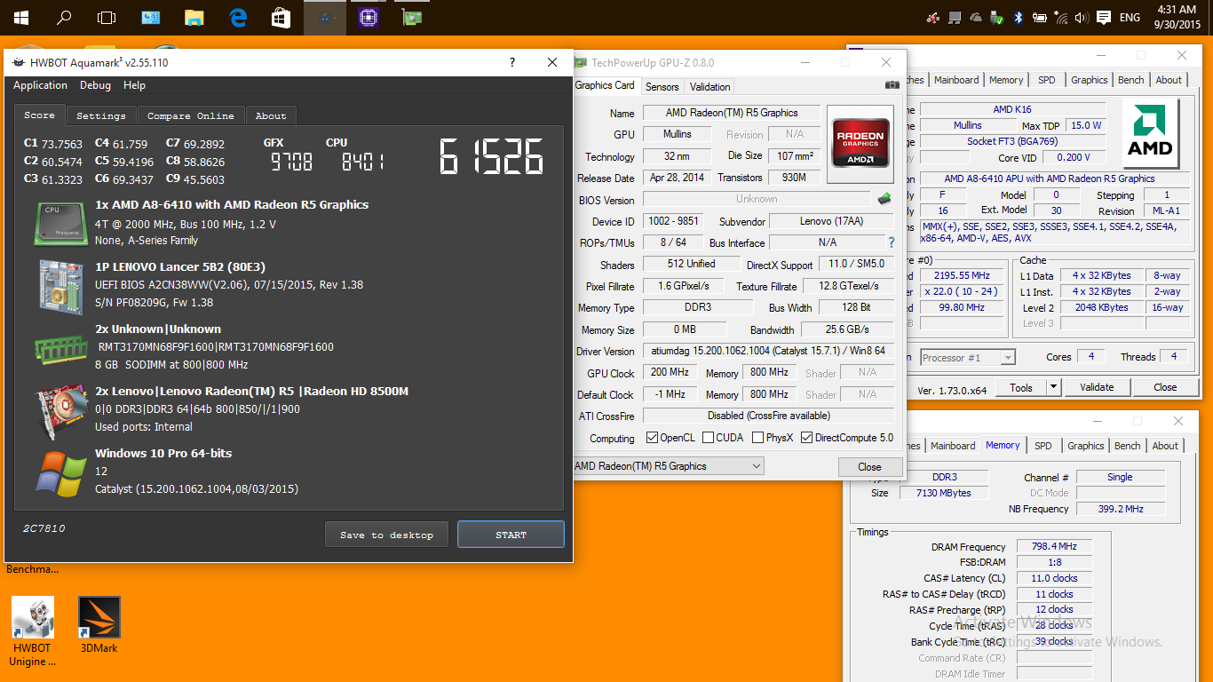Select the CPU-Z purple chip taskbar icon
Screen dimensions: 1213x682
369,17
